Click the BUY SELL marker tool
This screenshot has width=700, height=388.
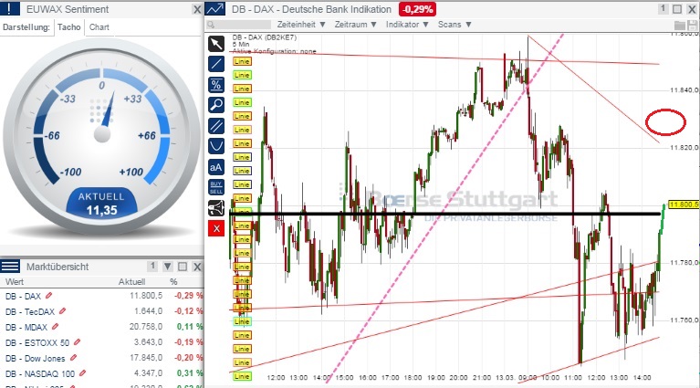point(216,187)
